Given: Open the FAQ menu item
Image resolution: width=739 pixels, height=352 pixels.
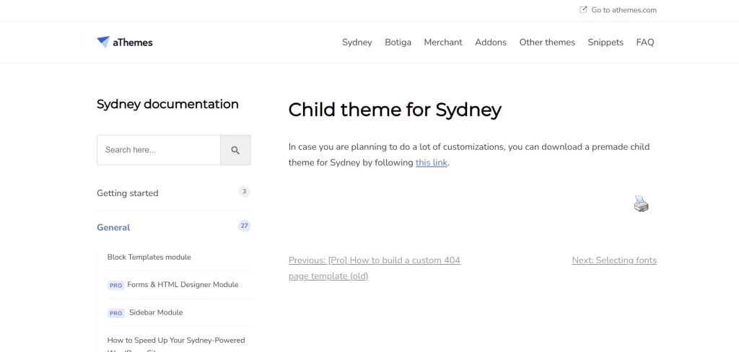Looking at the screenshot, I should coord(644,43).
